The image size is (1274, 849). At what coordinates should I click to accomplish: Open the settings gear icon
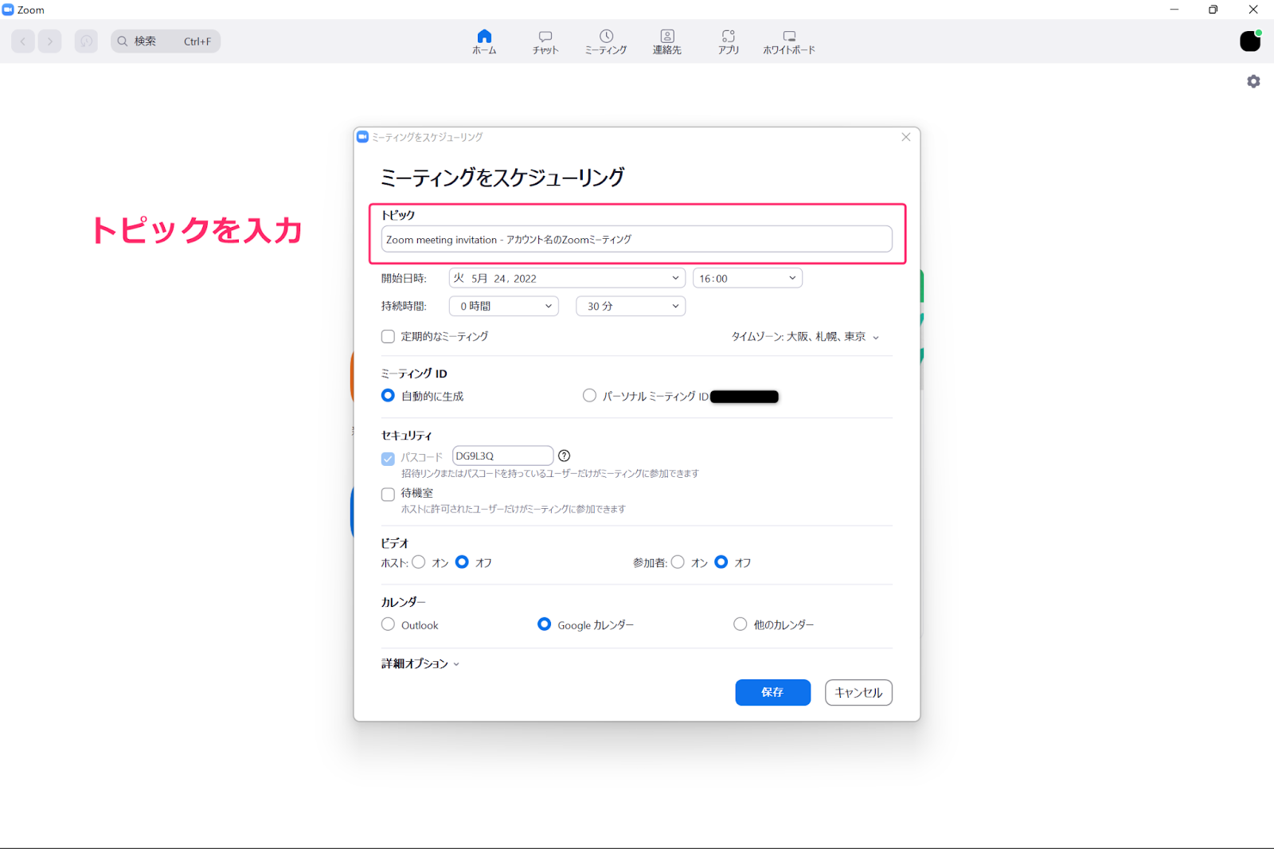[1253, 81]
